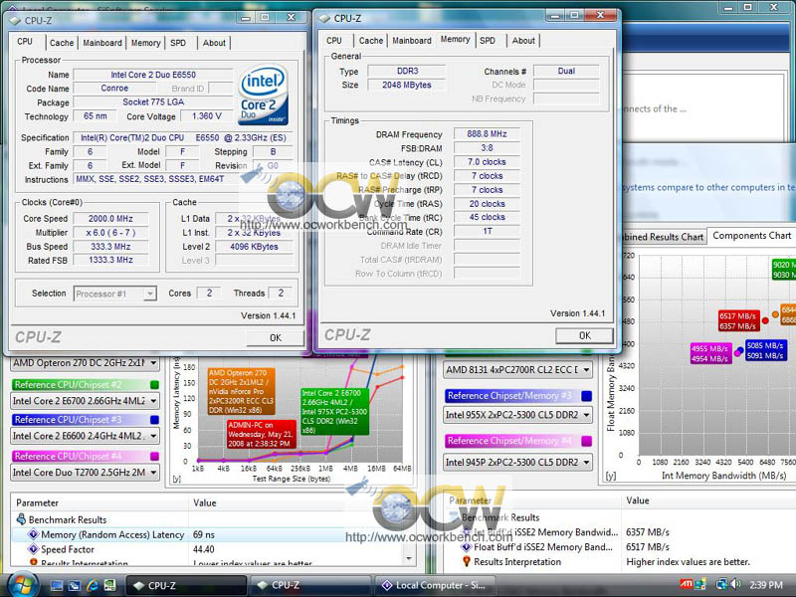This screenshot has height=597, width=796.
Task: Expand the Intel 955X 2xPC2-5300 dropdown
Action: click(586, 415)
